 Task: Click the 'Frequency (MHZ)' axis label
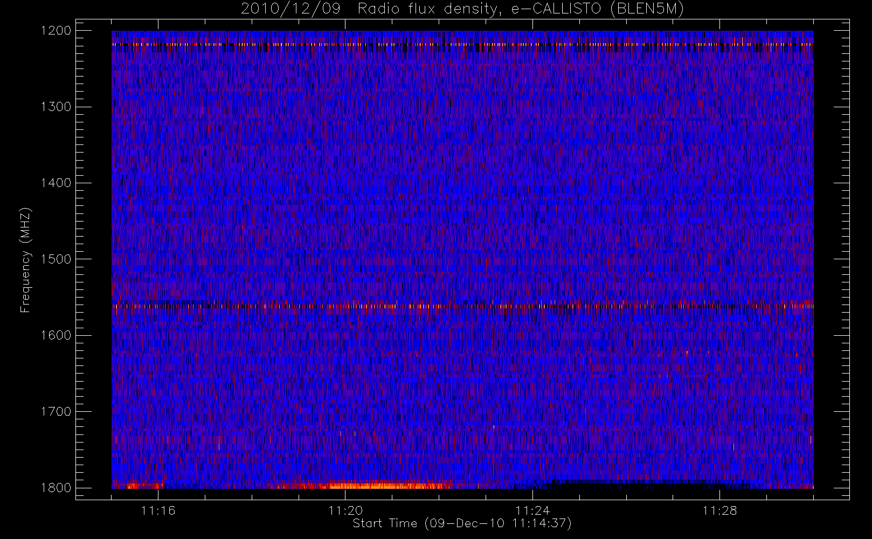[25, 260]
